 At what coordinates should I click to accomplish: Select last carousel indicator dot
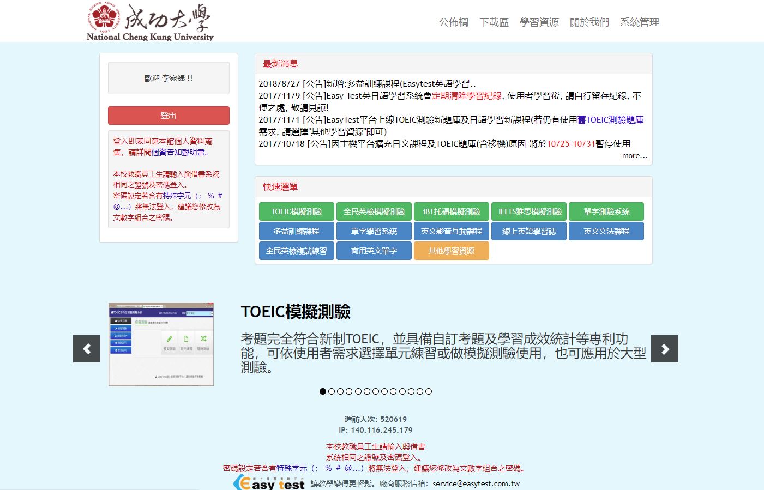[x=429, y=391]
